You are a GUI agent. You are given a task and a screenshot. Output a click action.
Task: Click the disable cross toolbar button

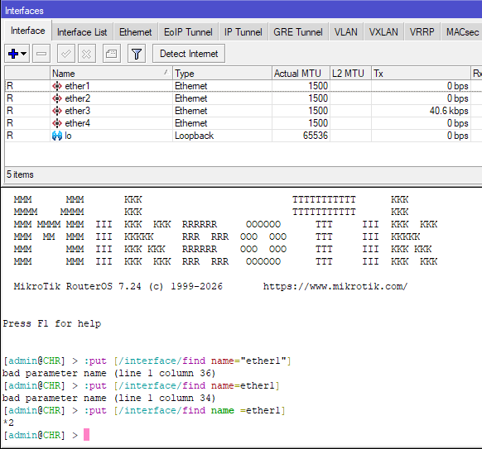[87, 54]
